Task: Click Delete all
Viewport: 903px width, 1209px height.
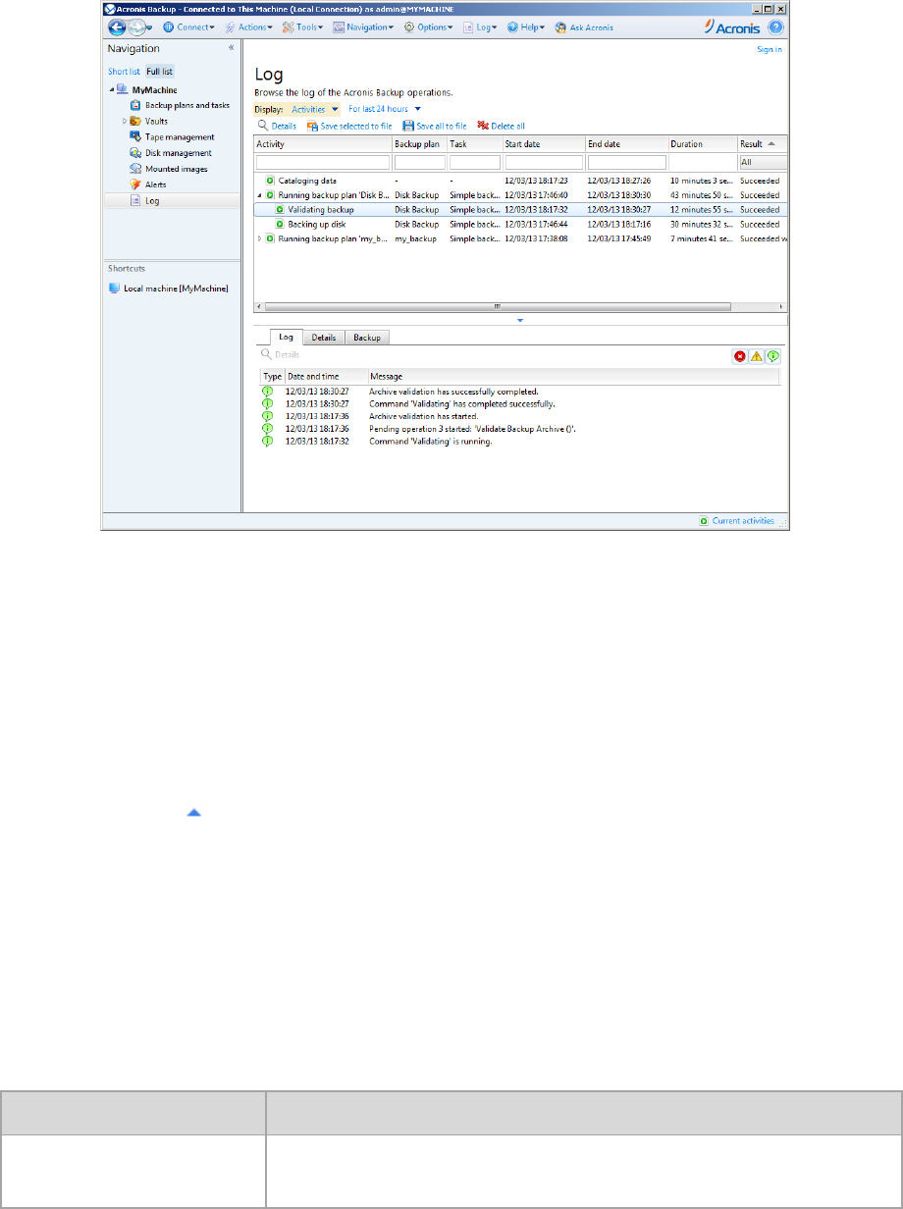Action: (x=501, y=127)
